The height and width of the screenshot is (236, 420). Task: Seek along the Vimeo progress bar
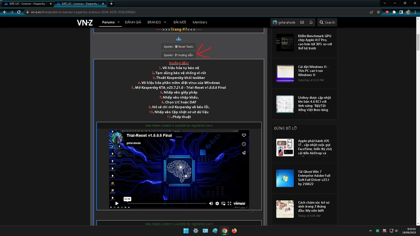(167, 204)
